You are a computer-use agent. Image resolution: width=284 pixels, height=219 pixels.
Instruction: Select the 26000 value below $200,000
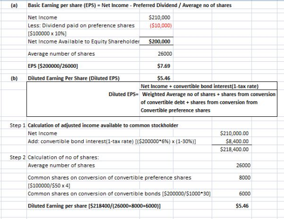tap(165, 54)
